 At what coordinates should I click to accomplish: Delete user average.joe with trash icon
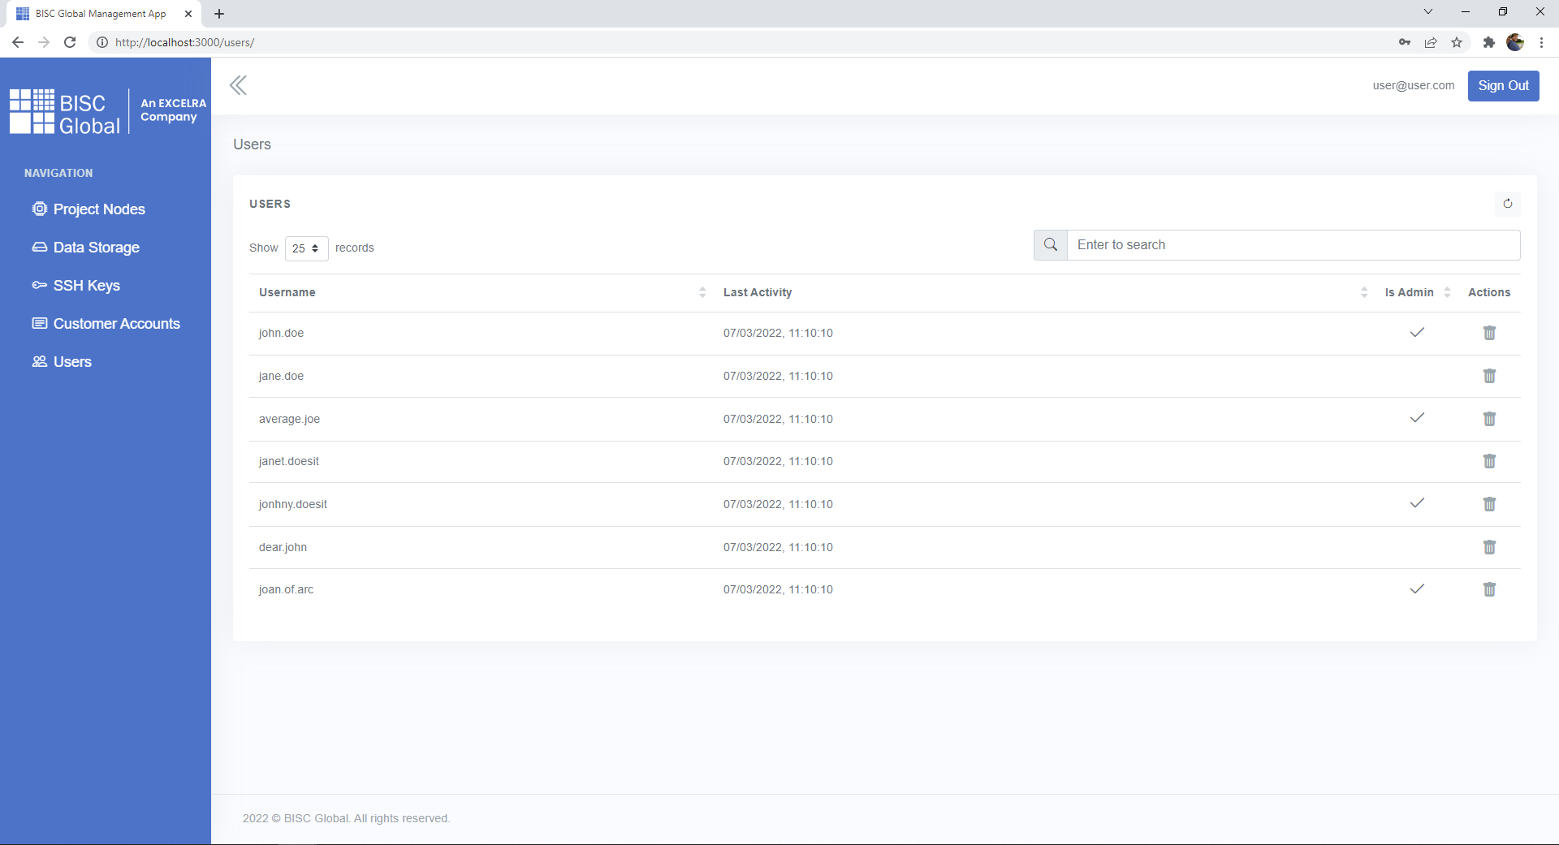tap(1489, 419)
